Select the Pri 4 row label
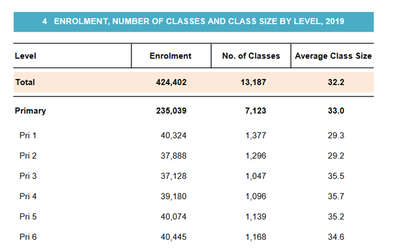The height and width of the screenshot is (248, 393). click(28, 196)
